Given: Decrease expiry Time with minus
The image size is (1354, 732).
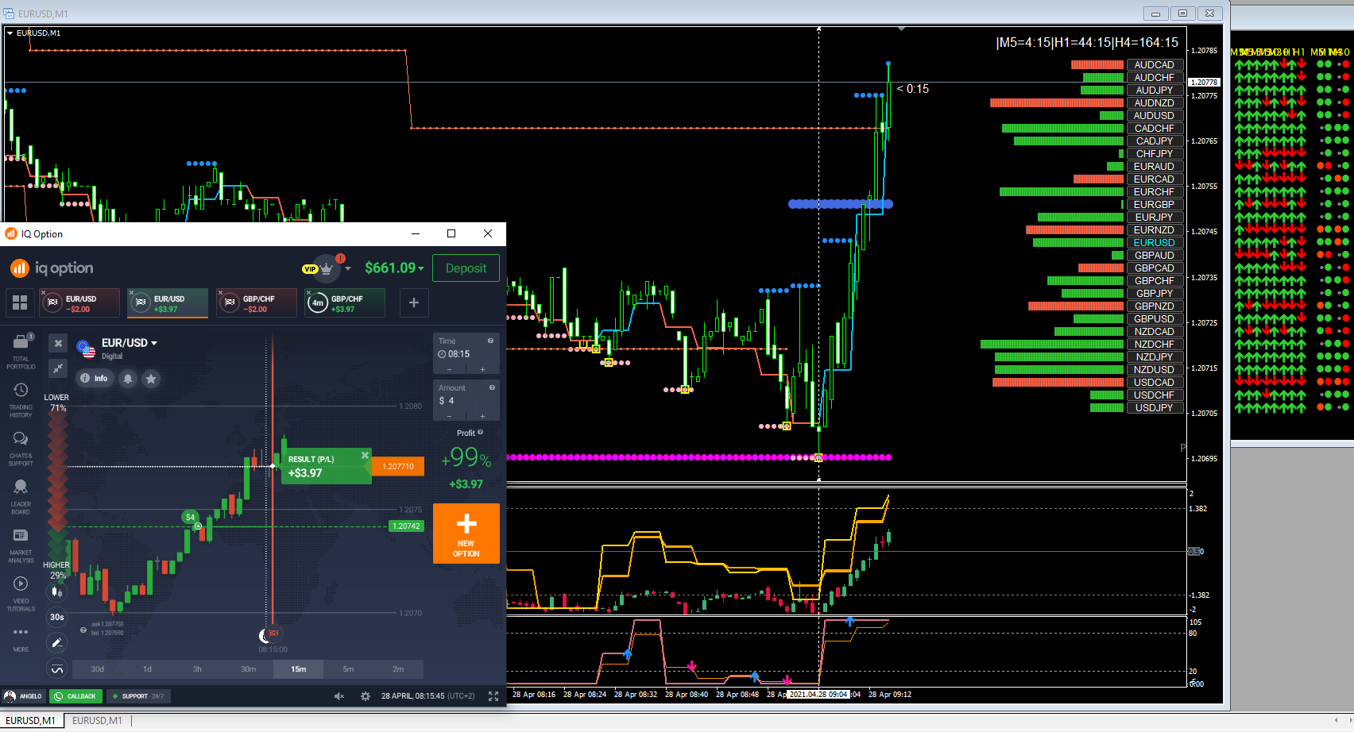Looking at the screenshot, I should tap(450, 369).
